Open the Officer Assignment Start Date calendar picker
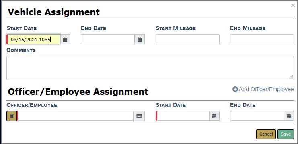298x144 pixels. 214,116
